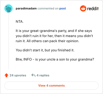The image size is (103, 94).
Task: Click the reply arrow icon
Action: point(33,75)
